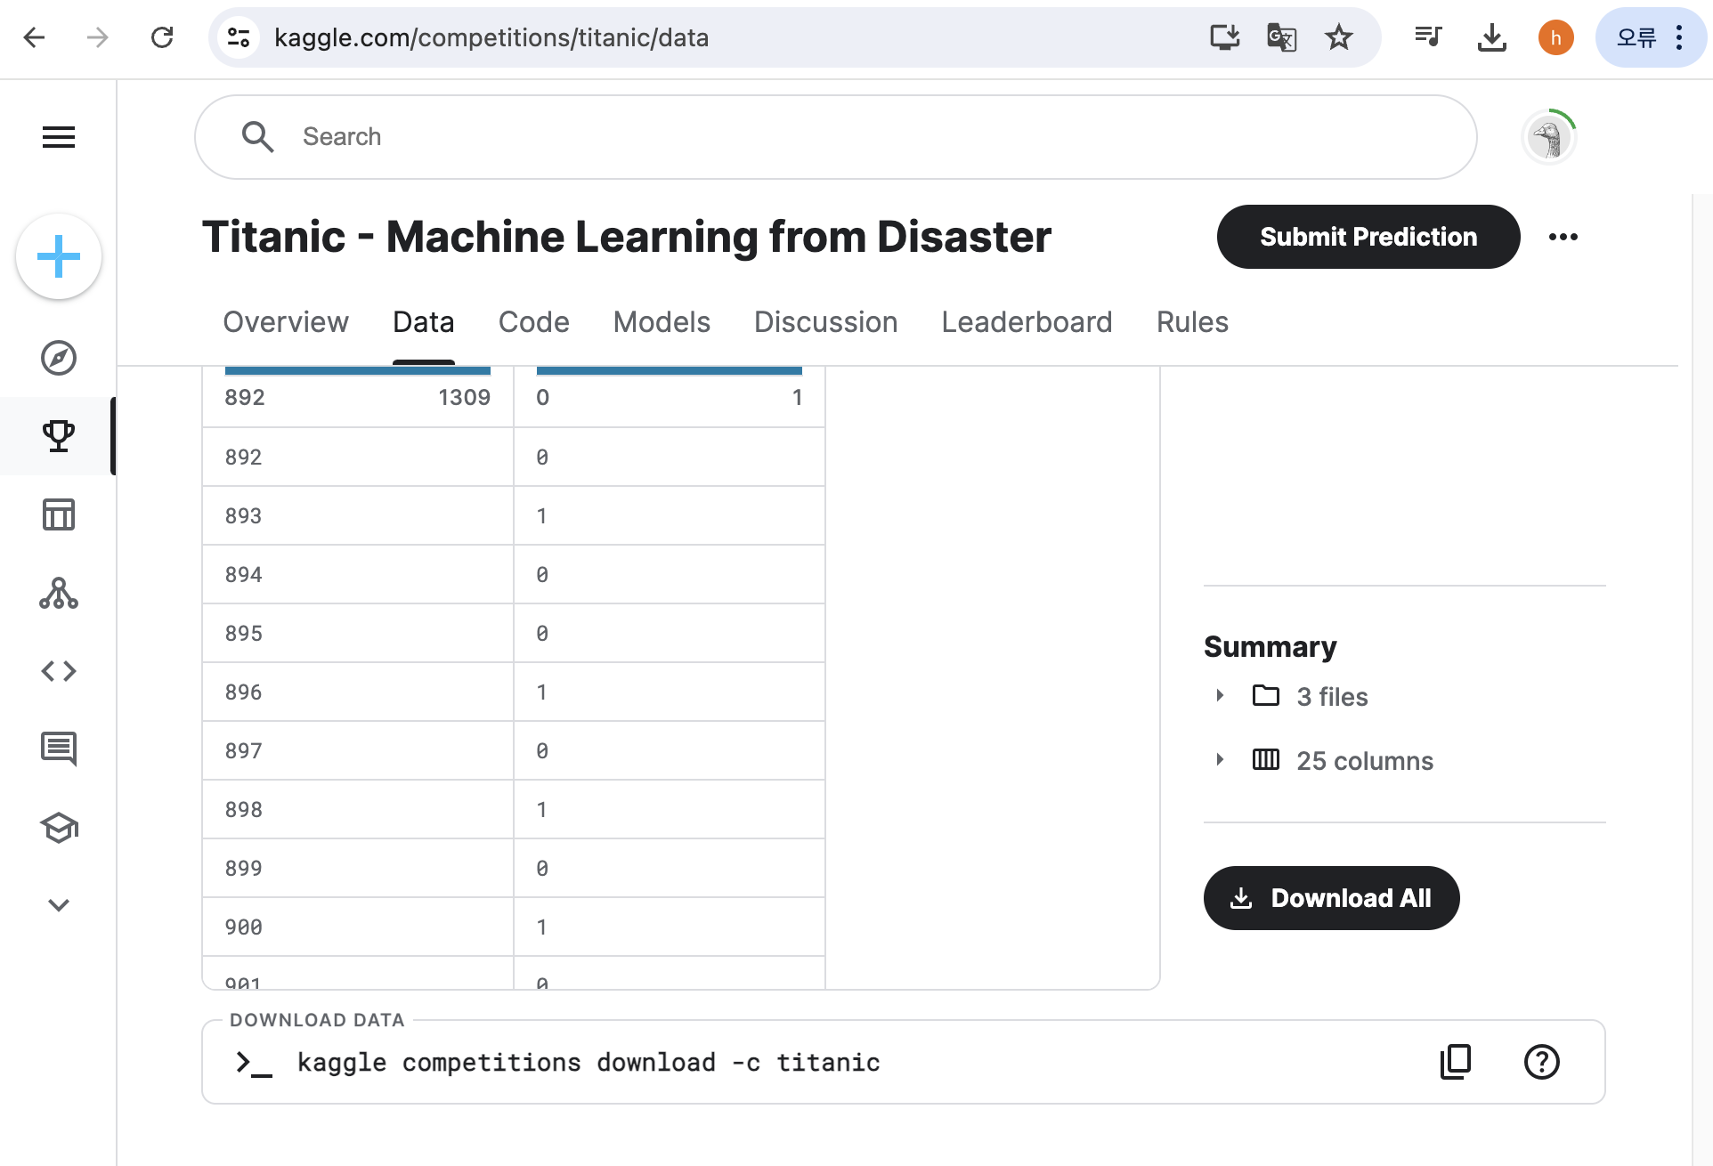This screenshot has height=1166, width=1713.
Task: Bookmark this page with the star icon
Action: (1338, 37)
